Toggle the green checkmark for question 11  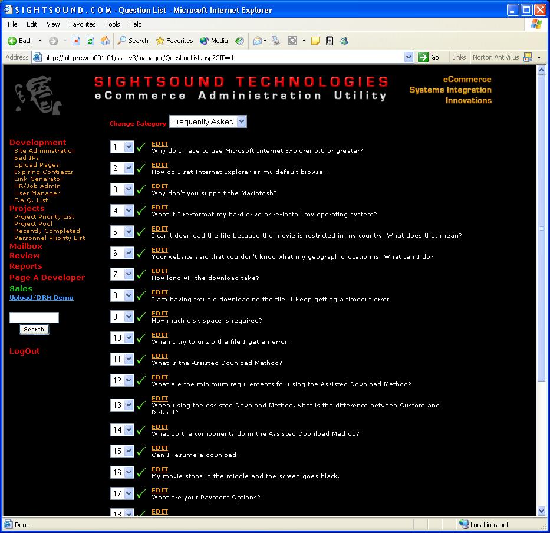(141, 359)
